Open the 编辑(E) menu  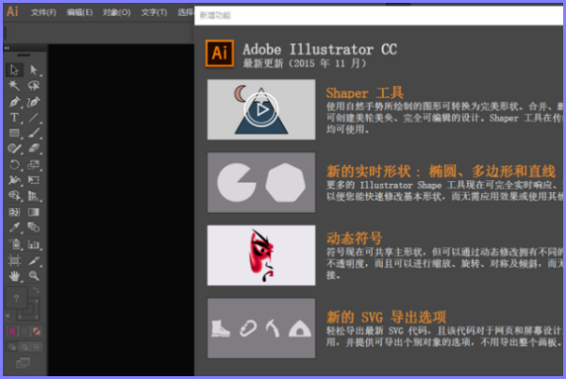coord(79,12)
